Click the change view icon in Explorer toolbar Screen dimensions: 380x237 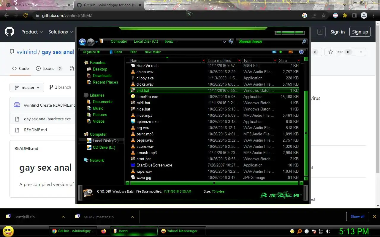pos(274,52)
